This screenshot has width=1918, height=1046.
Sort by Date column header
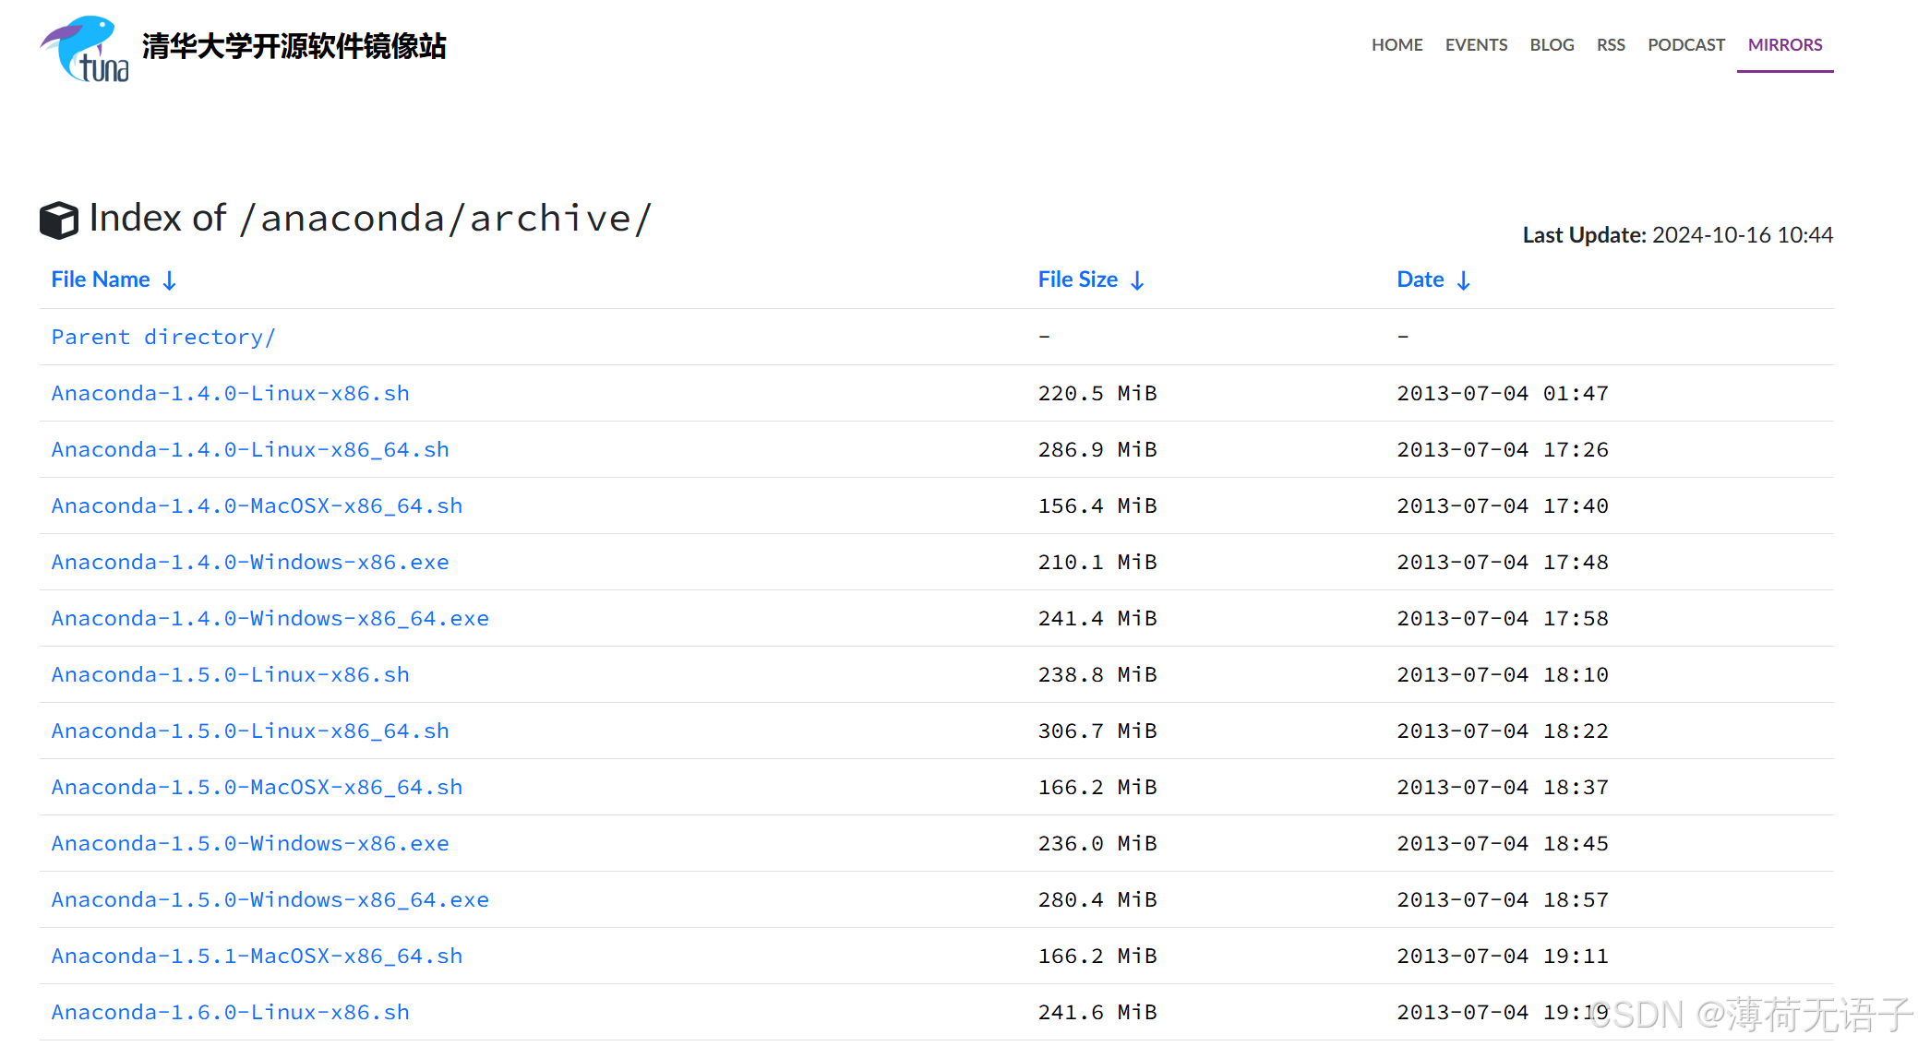pyautogui.click(x=1433, y=279)
